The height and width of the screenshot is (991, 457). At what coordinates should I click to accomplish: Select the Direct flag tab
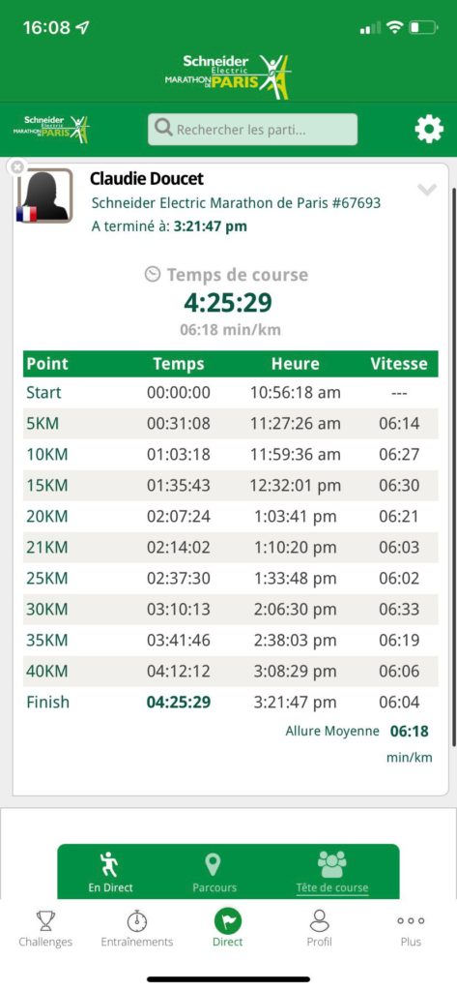coord(228,921)
